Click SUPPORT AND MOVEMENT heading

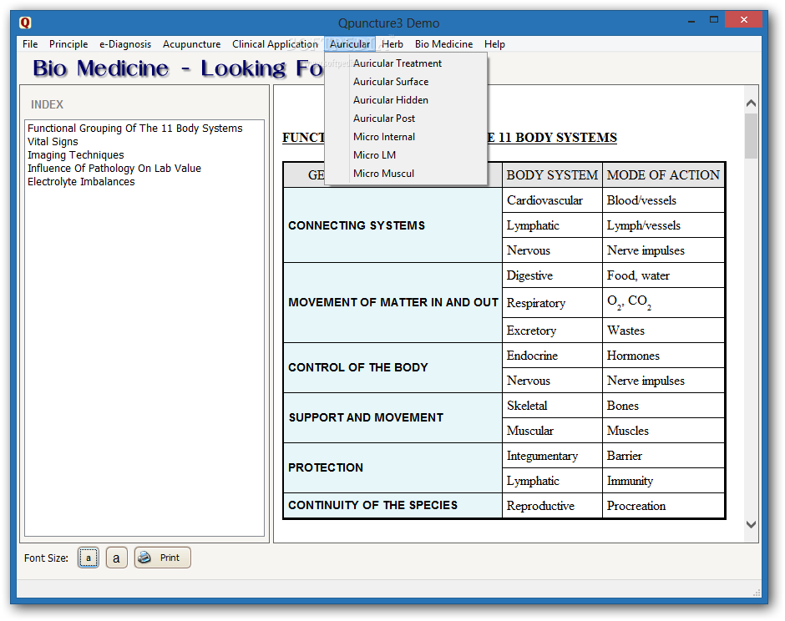[392, 418]
